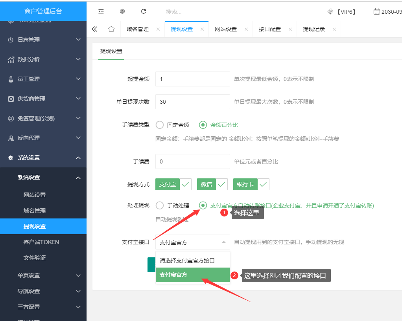Viewport: 402px width, 321px height.
Task: Toggle 银行卡 withdrawal method checkbox
Action: [x=251, y=184]
